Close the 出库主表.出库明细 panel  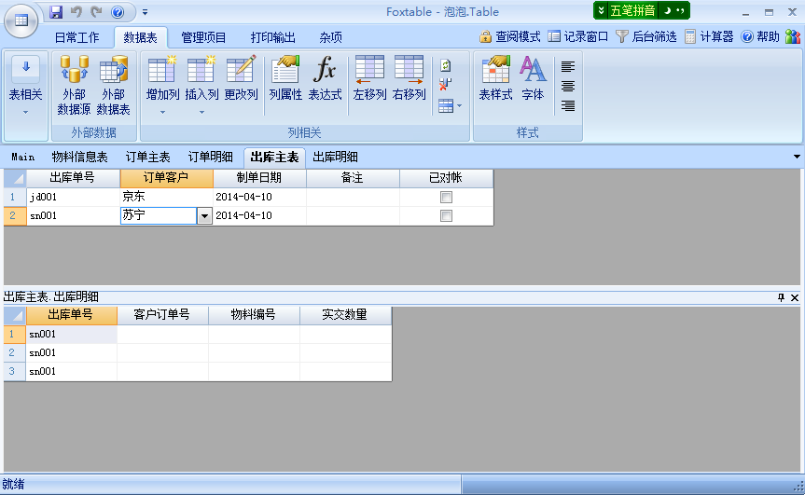tap(795, 297)
